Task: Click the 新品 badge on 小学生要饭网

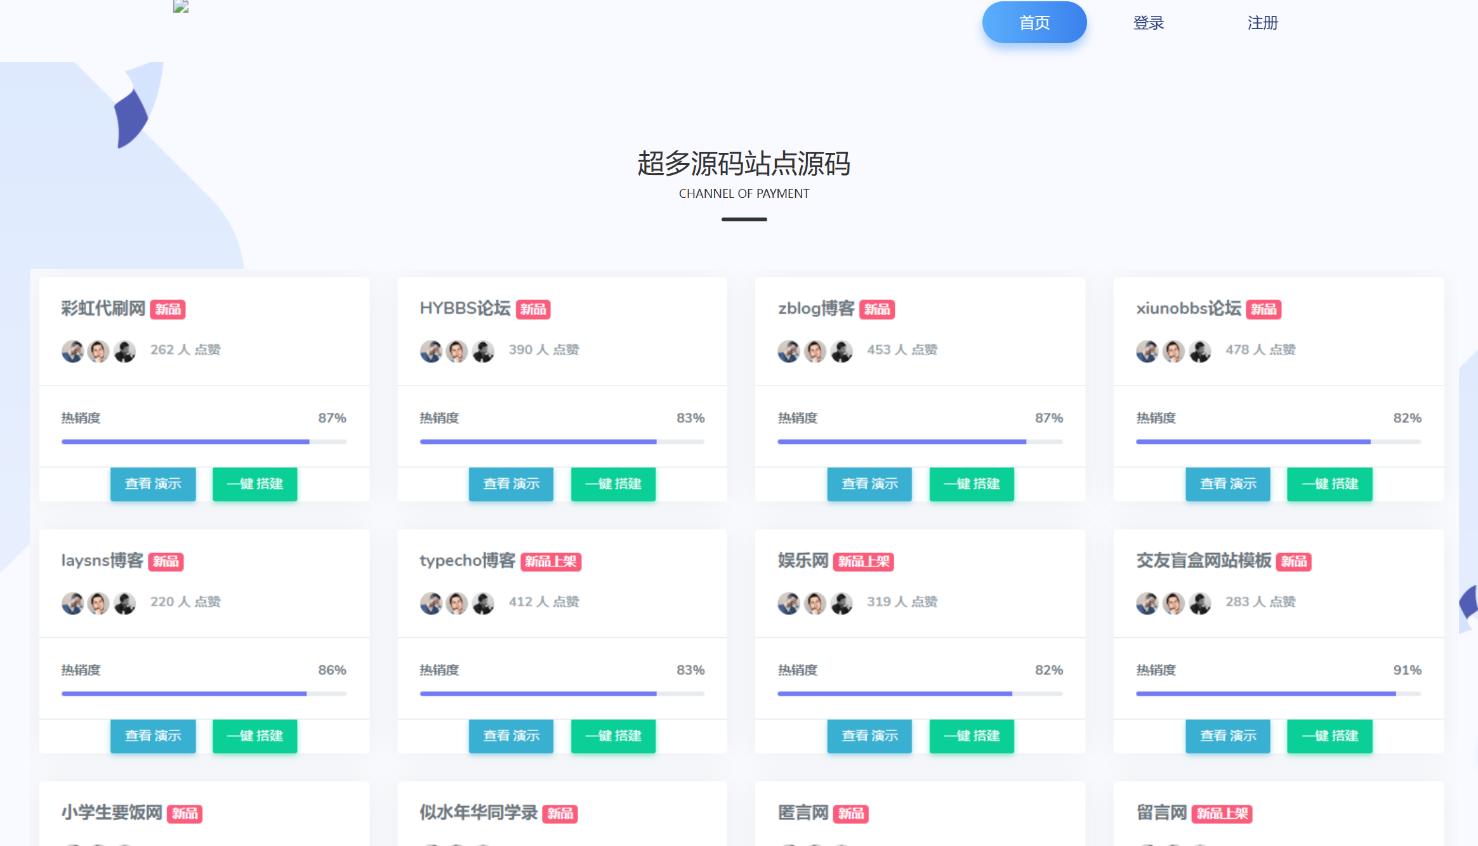Action: [185, 814]
